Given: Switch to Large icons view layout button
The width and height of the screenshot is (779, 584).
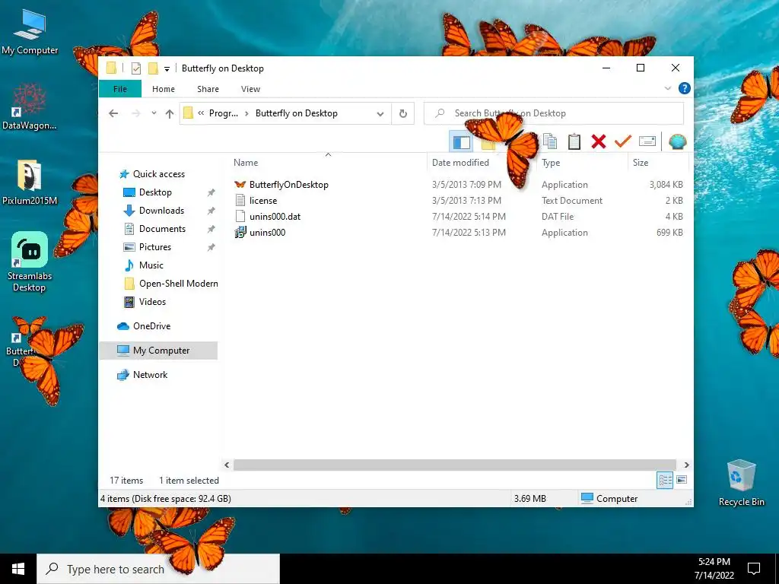Looking at the screenshot, I should click(682, 480).
